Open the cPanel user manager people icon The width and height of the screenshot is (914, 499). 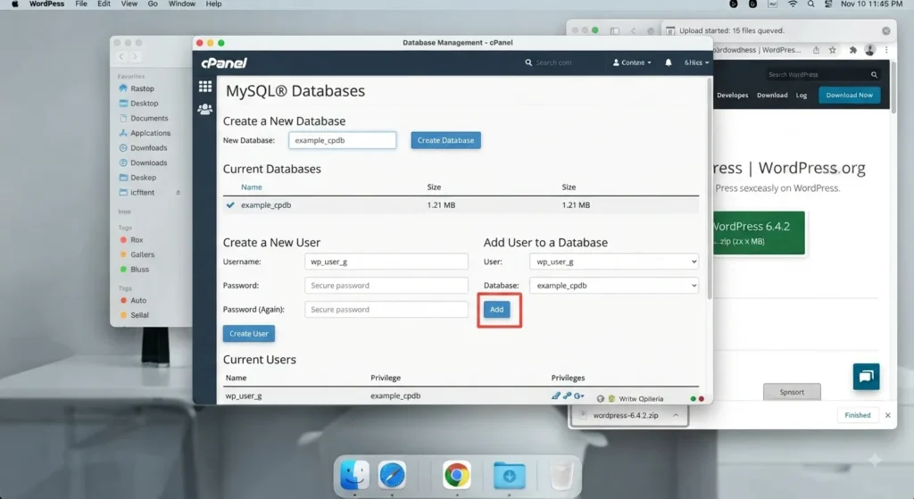pos(205,109)
